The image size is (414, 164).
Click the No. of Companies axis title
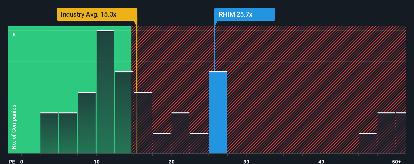(14, 127)
